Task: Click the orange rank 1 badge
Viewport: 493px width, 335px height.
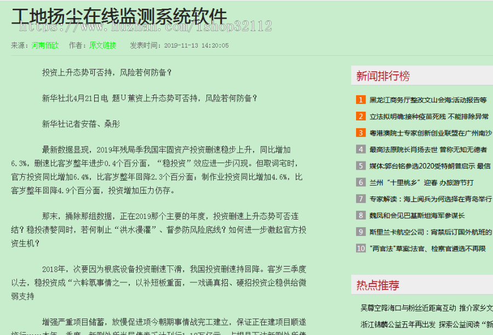Action: [x=360, y=100]
